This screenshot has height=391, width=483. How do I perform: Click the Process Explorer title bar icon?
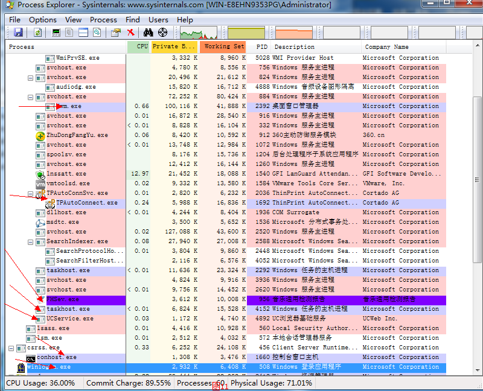click(10, 4)
